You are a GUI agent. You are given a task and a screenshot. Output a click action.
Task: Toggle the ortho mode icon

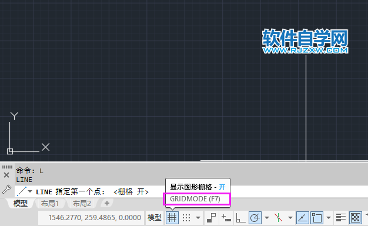click(240, 218)
